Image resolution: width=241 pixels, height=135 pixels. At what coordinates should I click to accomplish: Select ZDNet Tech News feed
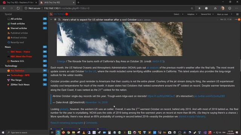(20, 85)
